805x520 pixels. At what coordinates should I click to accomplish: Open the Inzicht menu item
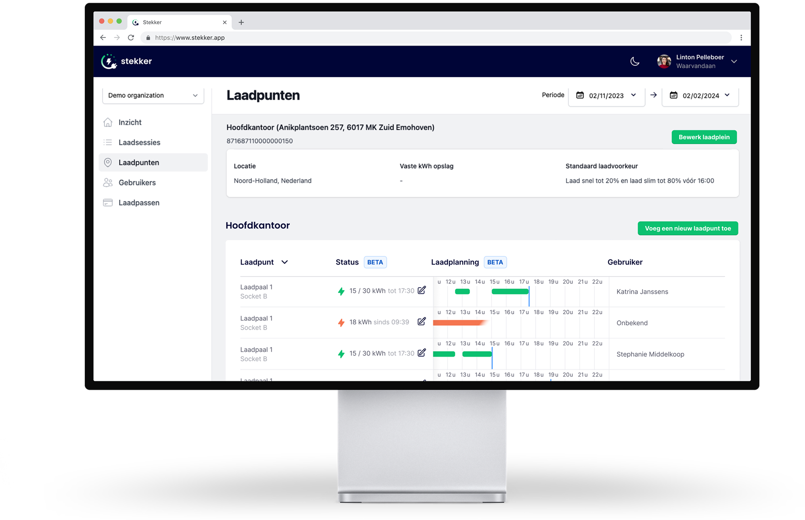point(130,122)
